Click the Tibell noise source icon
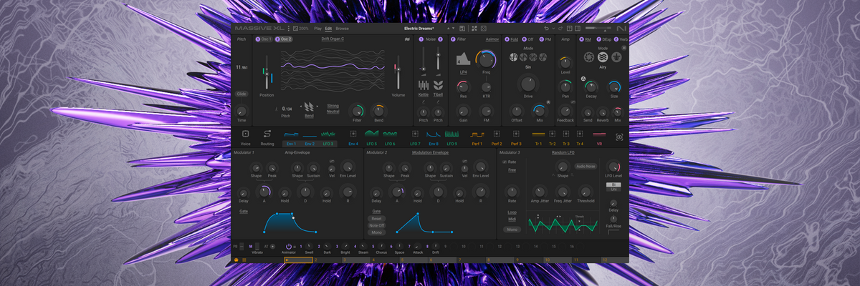The width and height of the screenshot is (860, 286). 437,86
